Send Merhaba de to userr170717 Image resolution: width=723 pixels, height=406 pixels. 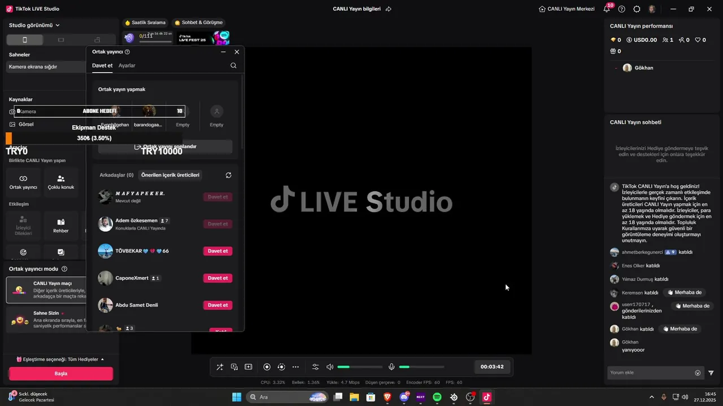(x=692, y=306)
